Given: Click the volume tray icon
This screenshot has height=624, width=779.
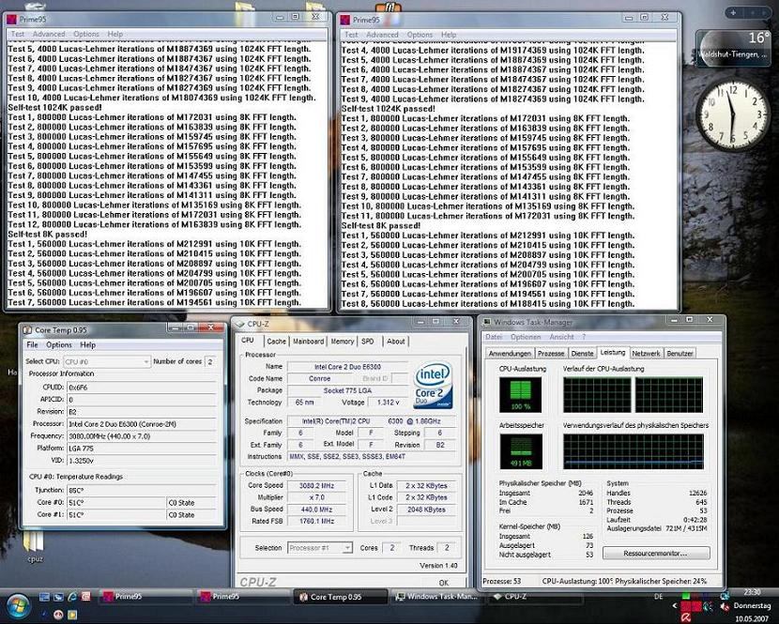Looking at the screenshot, I should [x=725, y=608].
